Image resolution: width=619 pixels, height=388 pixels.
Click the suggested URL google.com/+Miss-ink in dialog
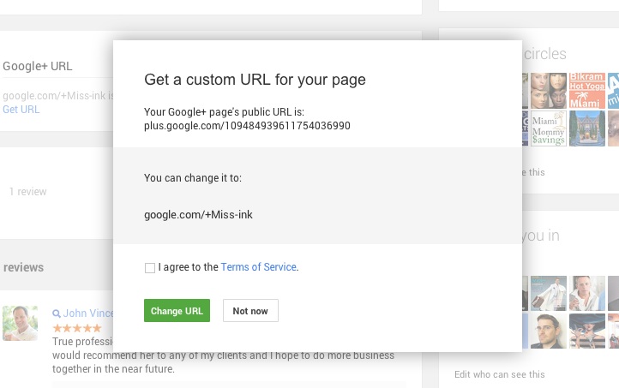(198, 215)
